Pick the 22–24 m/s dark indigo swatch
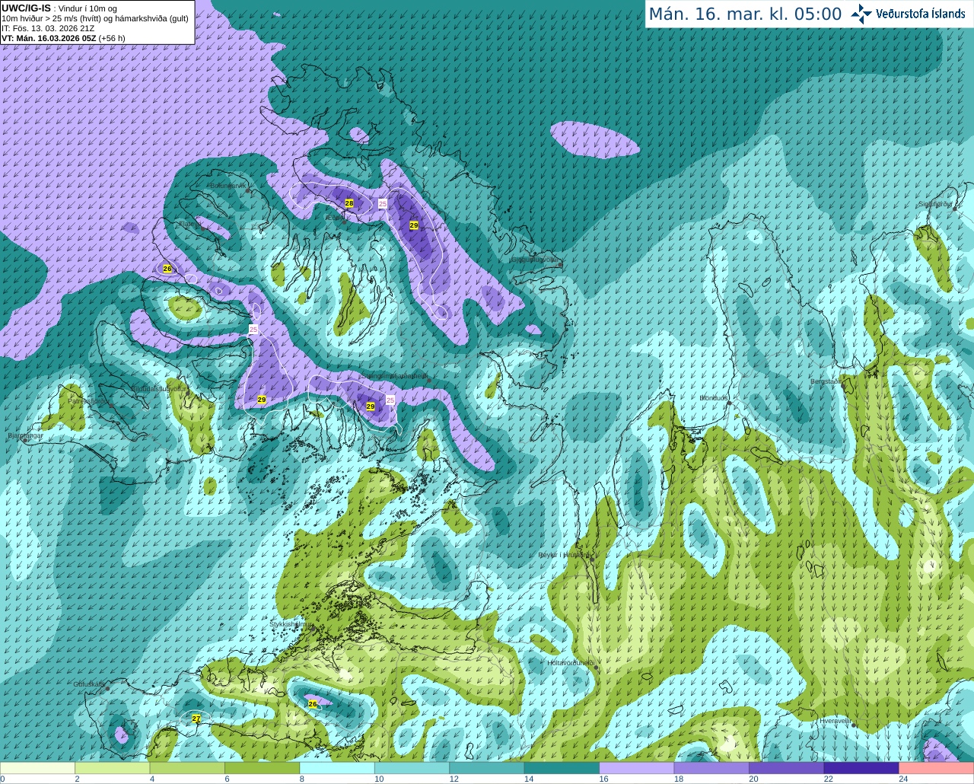 861,768
